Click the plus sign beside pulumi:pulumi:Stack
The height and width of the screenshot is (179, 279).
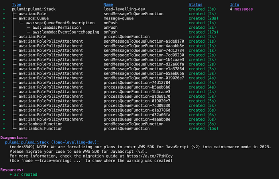point(4,9)
